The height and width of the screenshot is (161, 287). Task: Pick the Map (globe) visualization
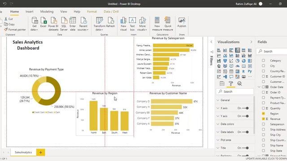coord(219,66)
